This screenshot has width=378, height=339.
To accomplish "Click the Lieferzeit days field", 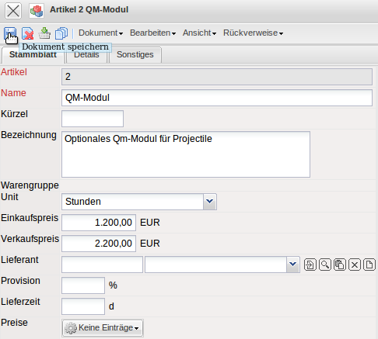I will tap(83, 306).
